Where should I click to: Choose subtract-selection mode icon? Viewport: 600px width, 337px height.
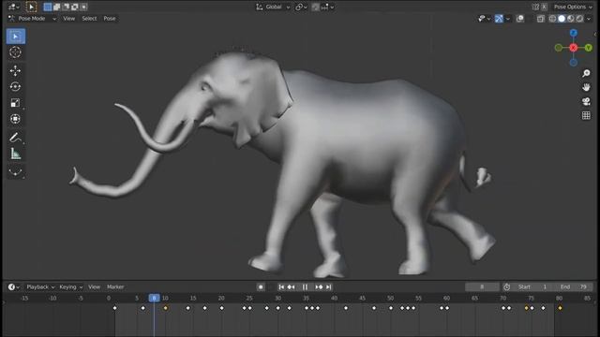pyautogui.click(x=66, y=7)
